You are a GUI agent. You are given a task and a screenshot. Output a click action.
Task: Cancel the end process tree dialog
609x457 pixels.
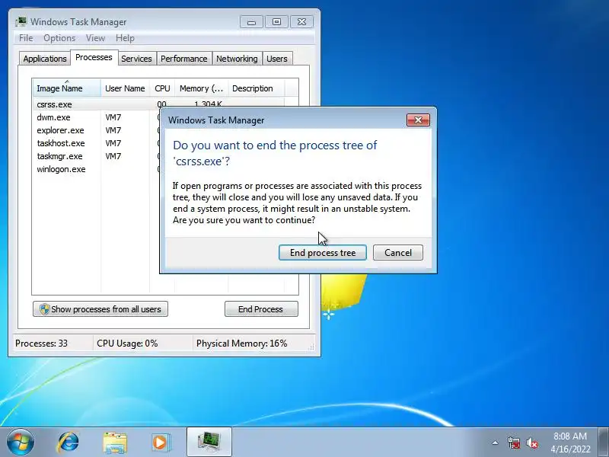[x=397, y=253]
